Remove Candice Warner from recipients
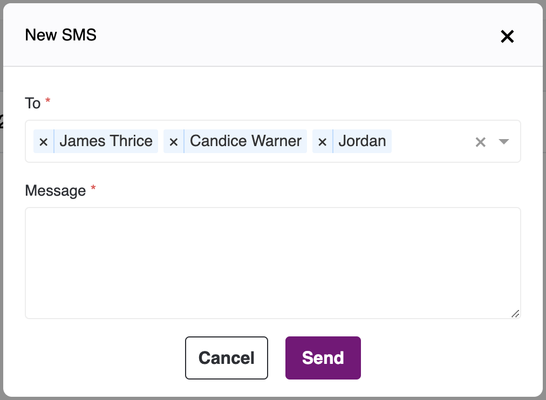 click(174, 142)
